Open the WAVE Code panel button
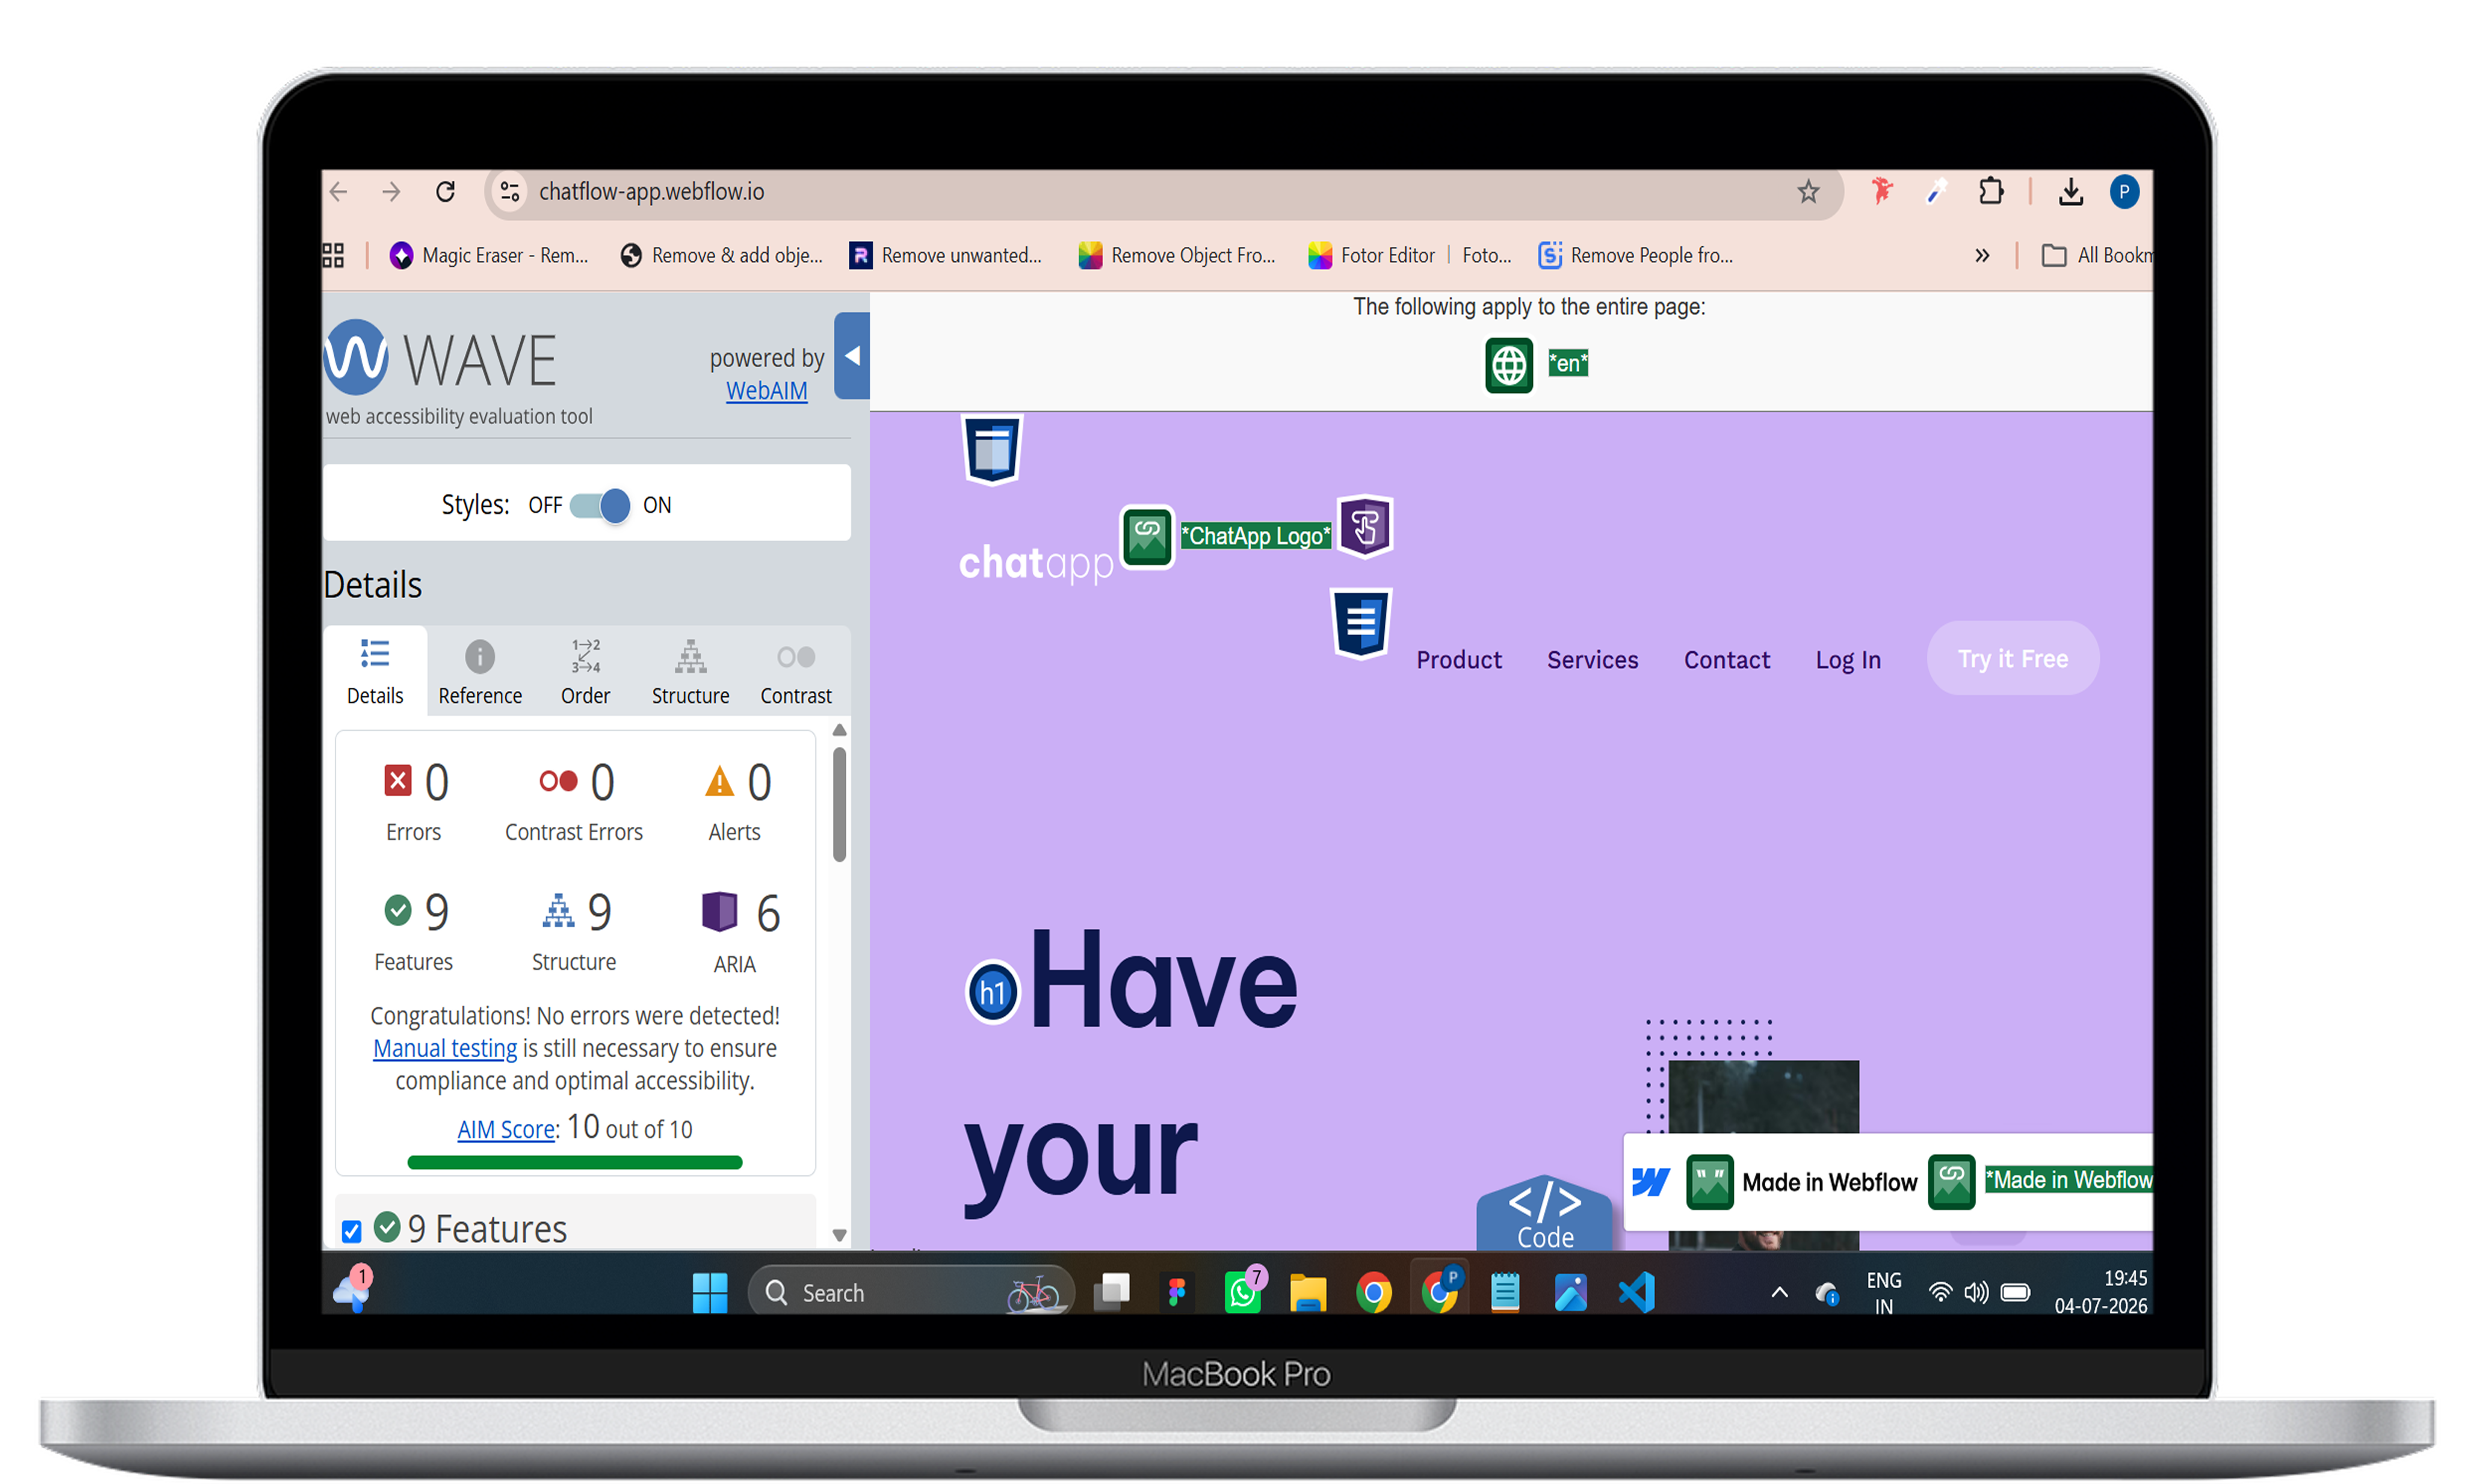This screenshot has width=2475, height=1484. (x=1545, y=1213)
